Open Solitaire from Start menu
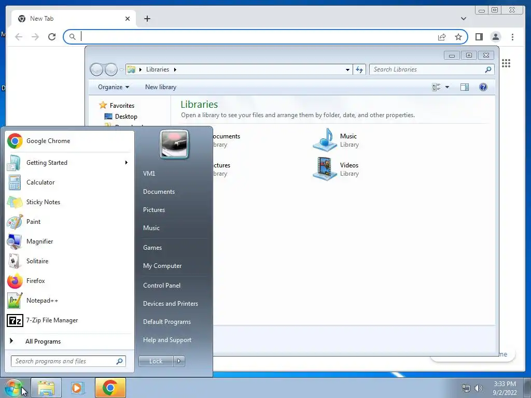 pyautogui.click(x=69, y=261)
